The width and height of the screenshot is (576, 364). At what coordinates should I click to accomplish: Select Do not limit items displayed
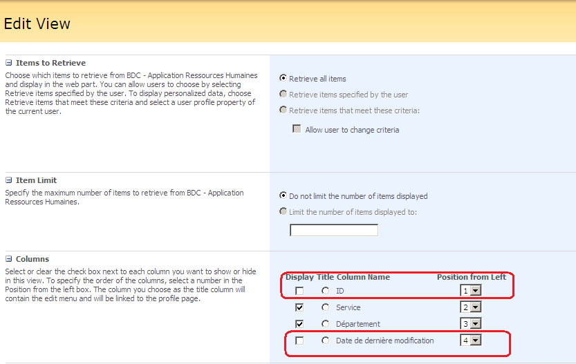coord(284,195)
